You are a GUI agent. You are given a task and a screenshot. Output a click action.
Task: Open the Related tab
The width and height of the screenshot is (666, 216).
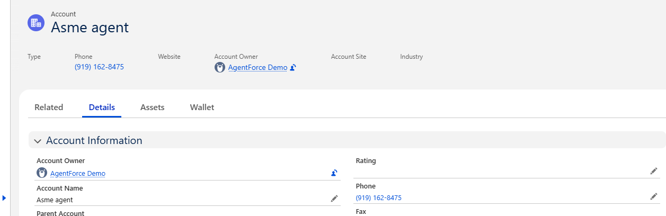point(49,107)
